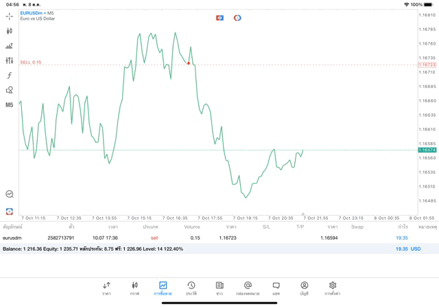Screen dimensions: 439x307
Task: Tap the circular chart icon at lower left
Action: point(10,194)
